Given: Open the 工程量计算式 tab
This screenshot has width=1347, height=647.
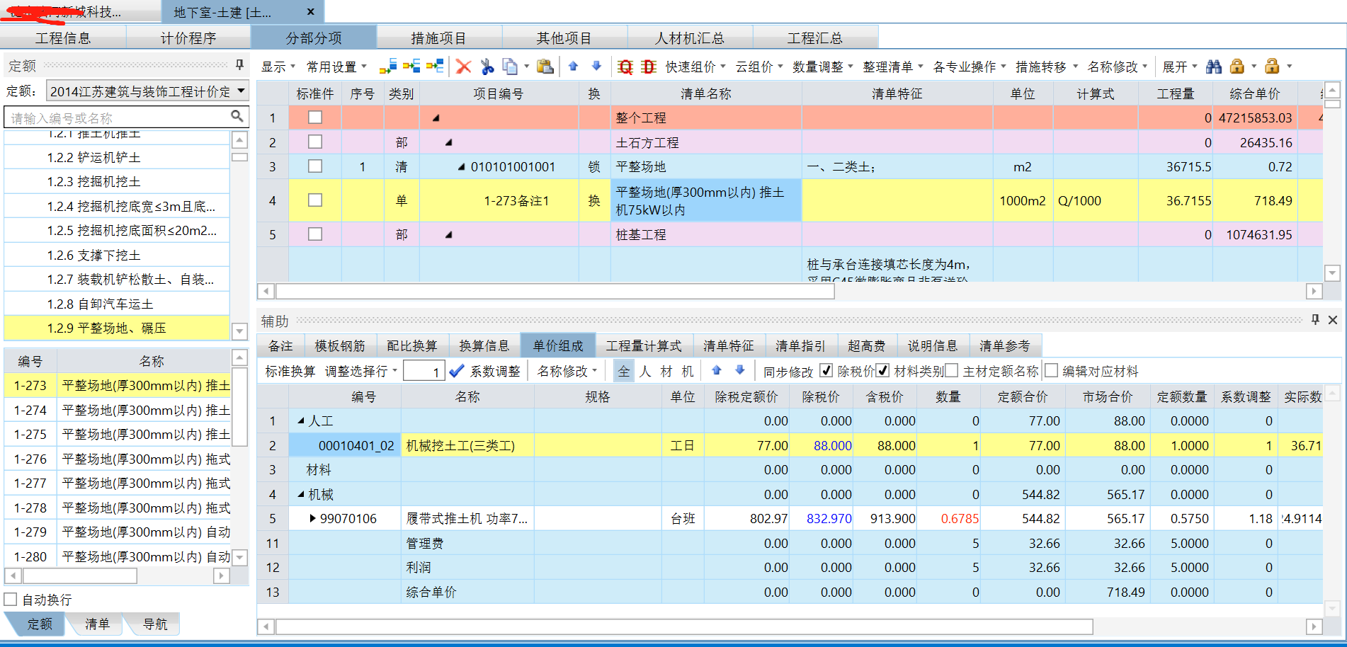Looking at the screenshot, I should pyautogui.click(x=644, y=345).
